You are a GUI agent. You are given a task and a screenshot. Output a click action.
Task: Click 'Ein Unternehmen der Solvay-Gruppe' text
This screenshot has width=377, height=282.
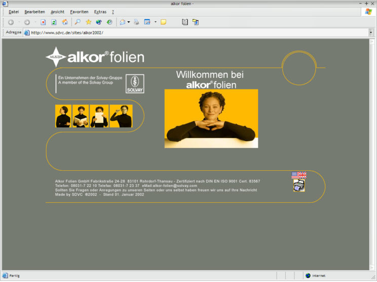click(90, 78)
